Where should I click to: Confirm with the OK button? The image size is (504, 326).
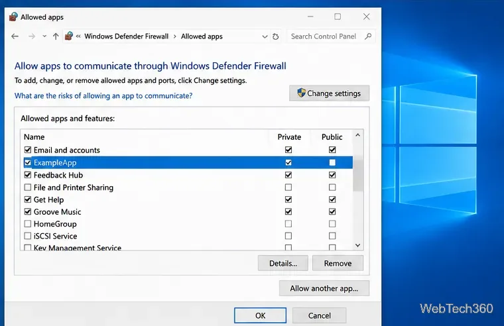[260, 315]
